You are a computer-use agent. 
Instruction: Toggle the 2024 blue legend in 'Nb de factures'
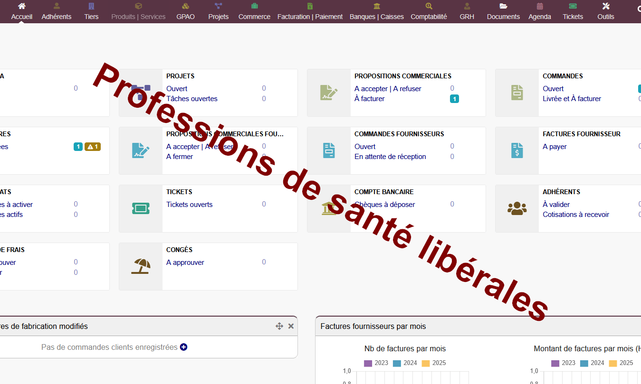(405, 363)
